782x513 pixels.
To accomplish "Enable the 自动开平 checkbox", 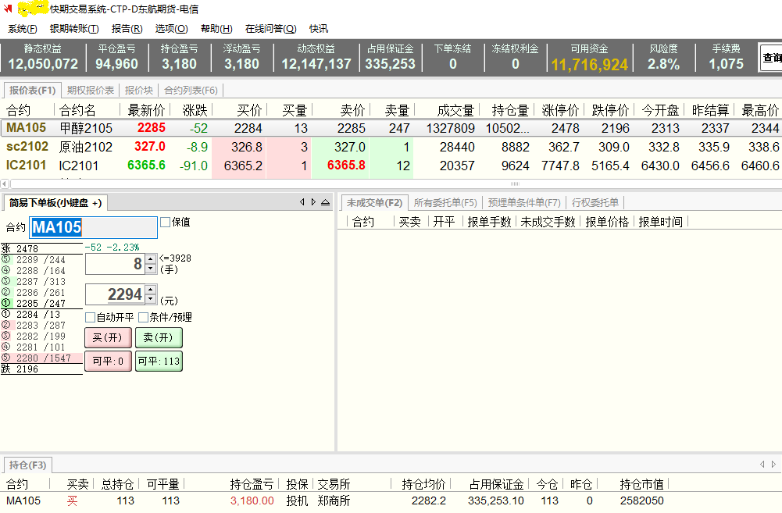I will pyautogui.click(x=91, y=317).
